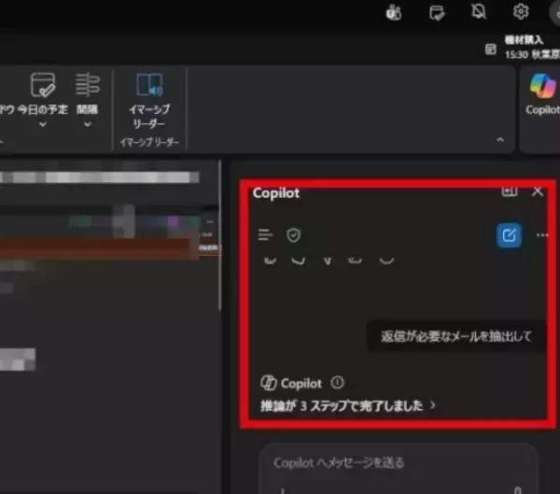Click the mail list vertical scrollbar
This screenshot has height=494, width=560.
[x=219, y=236]
